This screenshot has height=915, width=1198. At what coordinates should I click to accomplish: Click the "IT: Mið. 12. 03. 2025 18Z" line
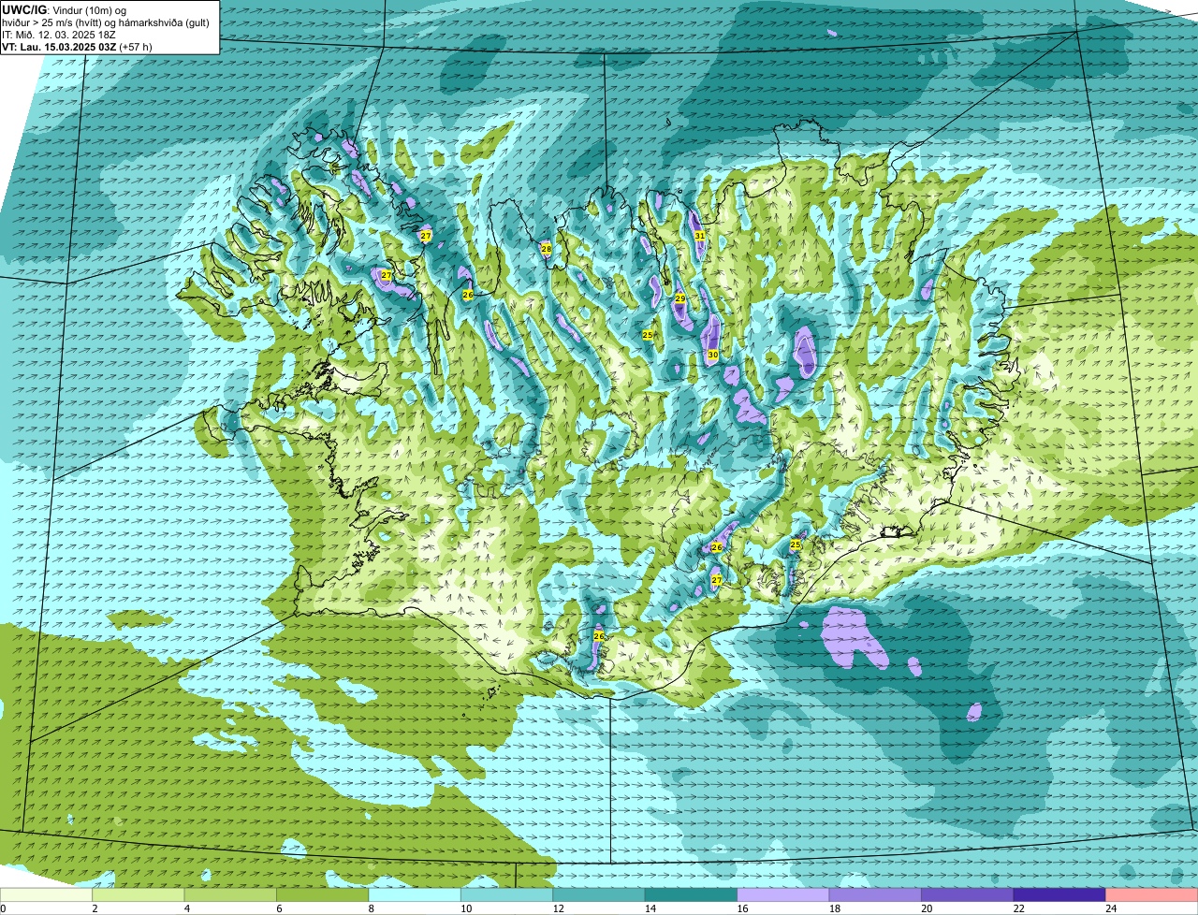pos(59,35)
